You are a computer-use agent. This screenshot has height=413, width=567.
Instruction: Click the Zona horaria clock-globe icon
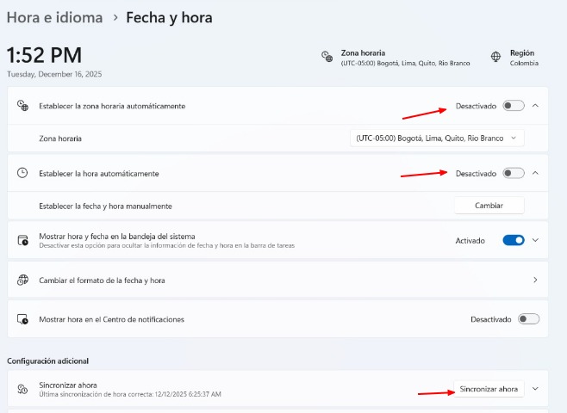pos(327,57)
